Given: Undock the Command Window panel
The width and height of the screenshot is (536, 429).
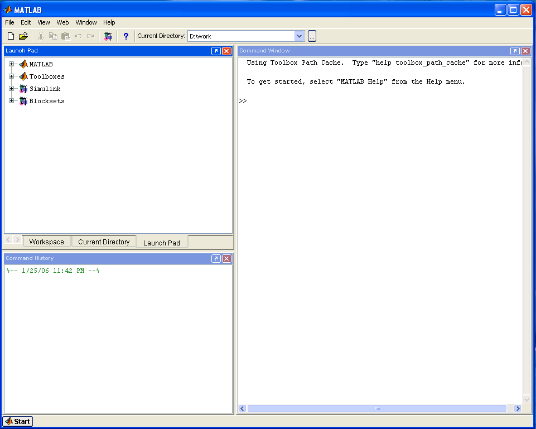Looking at the screenshot, I should [515, 51].
